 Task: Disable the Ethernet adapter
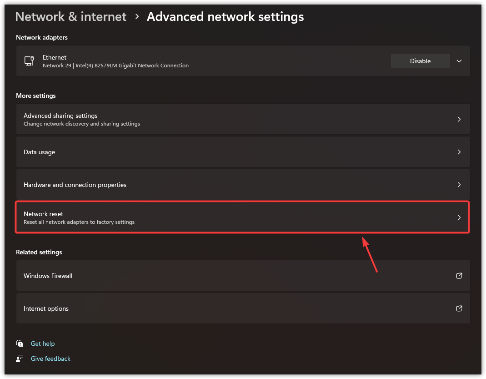[x=420, y=61]
